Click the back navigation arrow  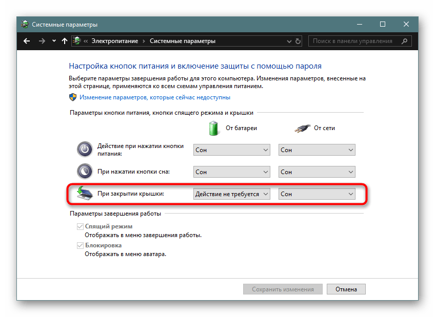[27, 41]
